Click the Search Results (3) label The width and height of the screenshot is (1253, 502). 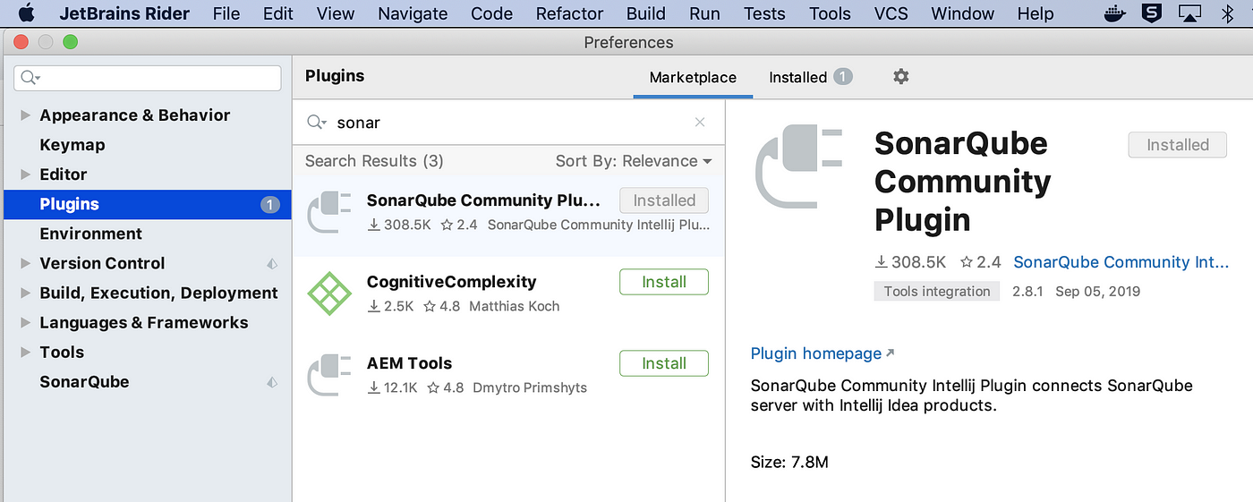click(x=374, y=161)
